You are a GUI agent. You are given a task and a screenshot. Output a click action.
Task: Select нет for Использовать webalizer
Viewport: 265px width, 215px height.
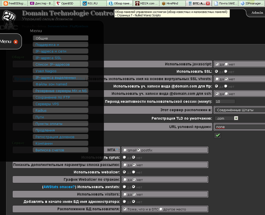tap(133, 172)
